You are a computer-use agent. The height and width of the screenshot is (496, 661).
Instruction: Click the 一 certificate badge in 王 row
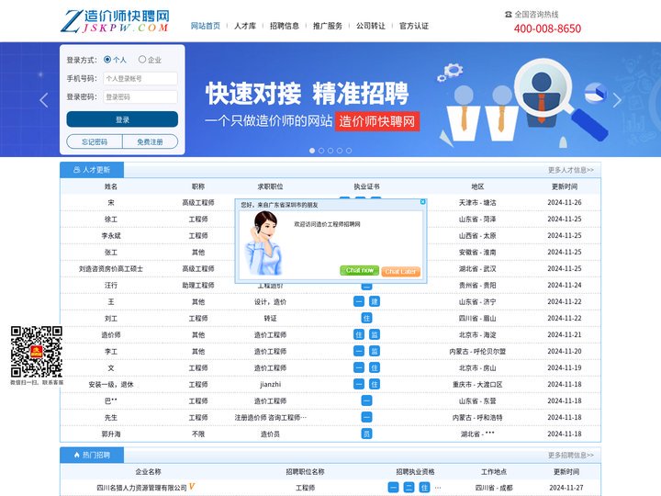coord(359,301)
